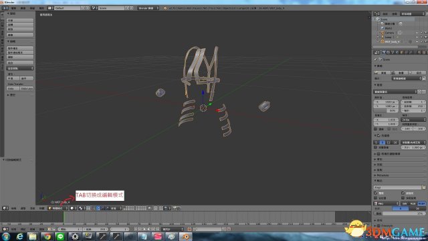Toggle the overwrite checkbox in output

[x=376, y=193]
